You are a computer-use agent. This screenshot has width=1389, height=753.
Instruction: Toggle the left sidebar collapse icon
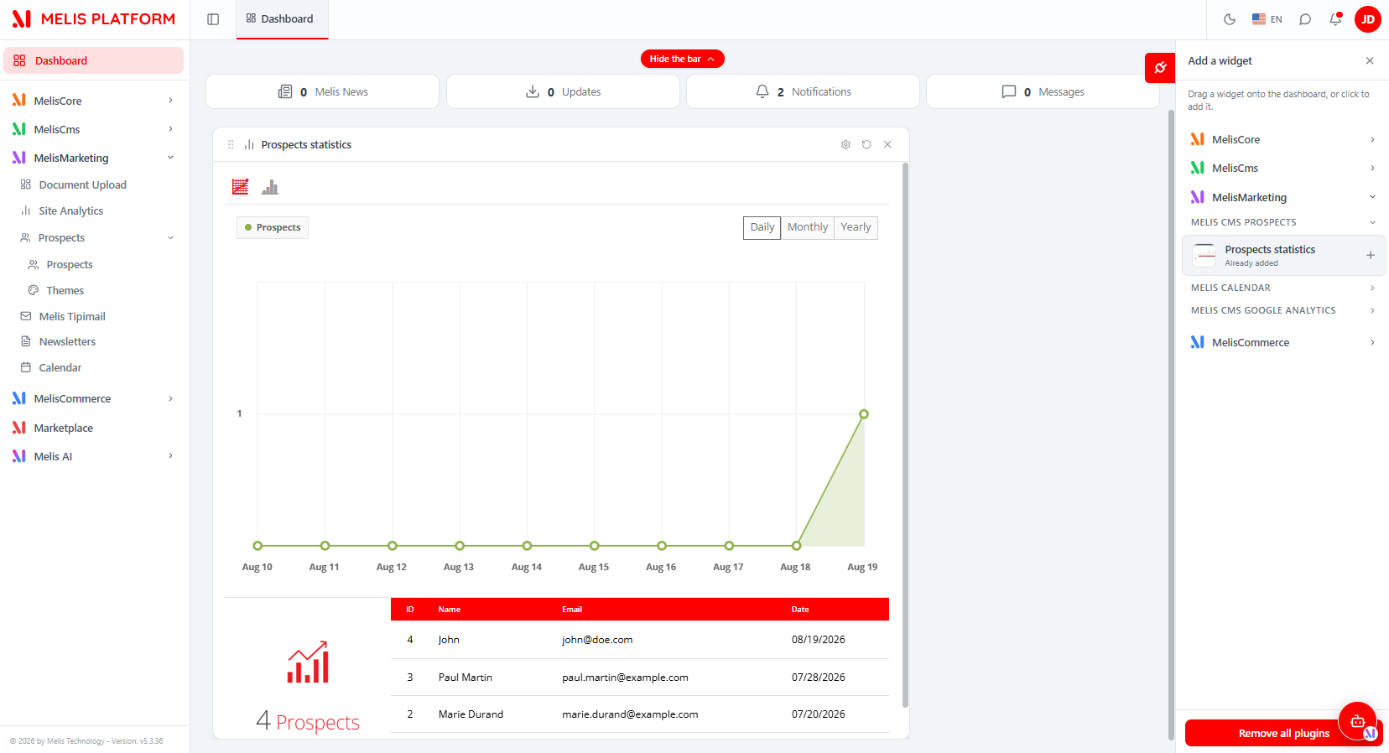tap(213, 19)
